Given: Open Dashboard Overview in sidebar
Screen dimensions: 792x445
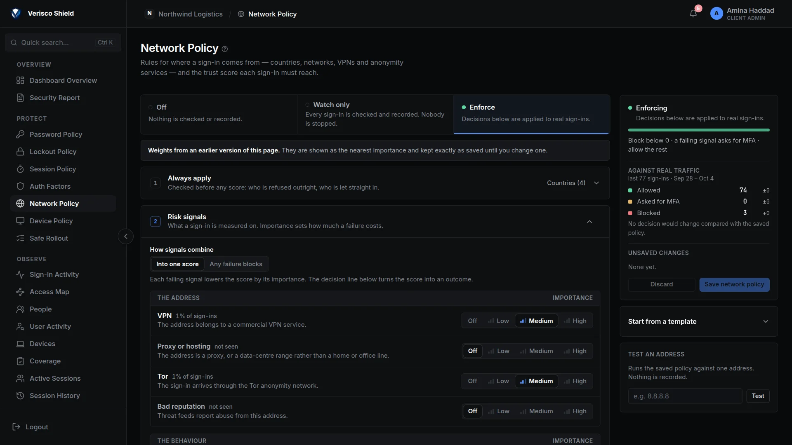Looking at the screenshot, I should coord(63,80).
